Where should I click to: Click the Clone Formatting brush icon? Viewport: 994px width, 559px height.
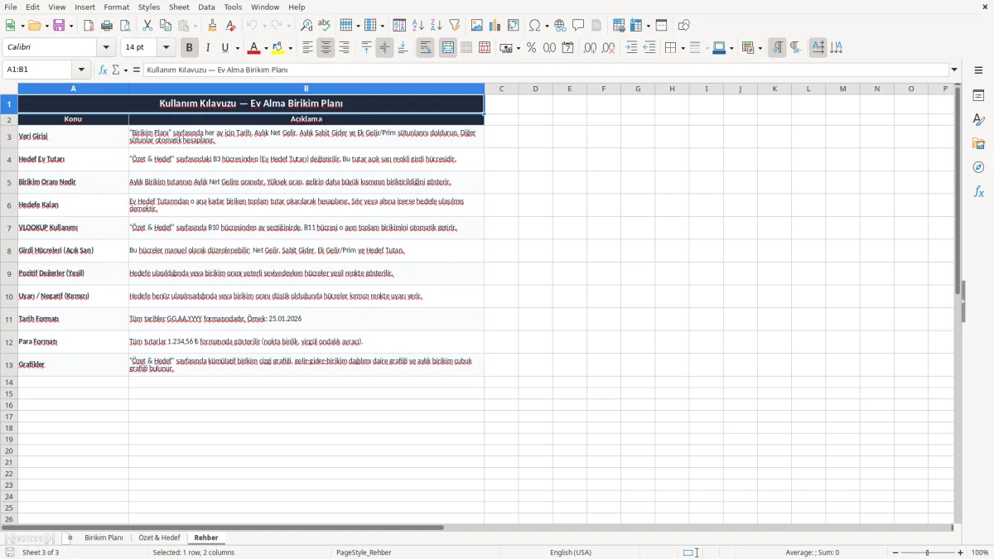[212, 26]
